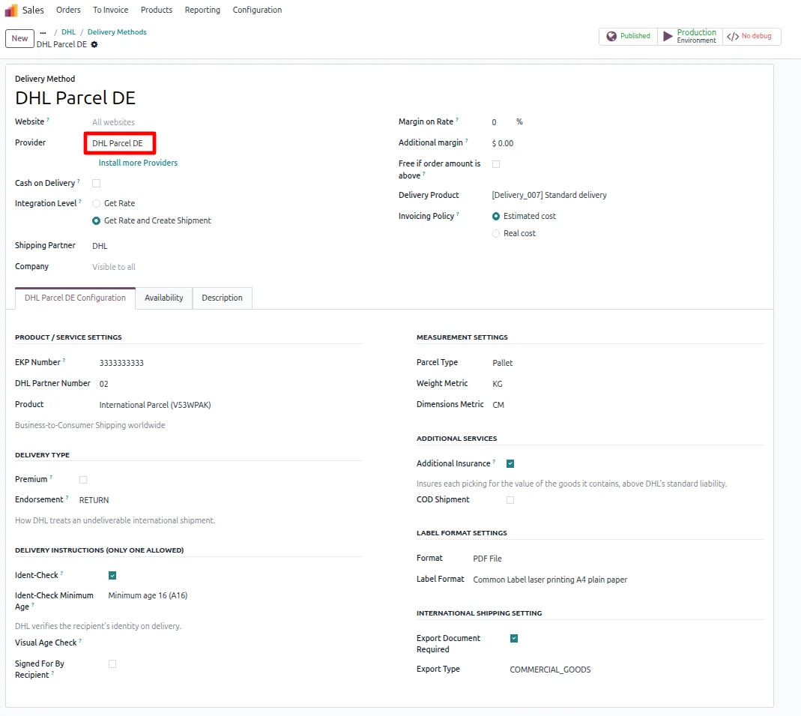Viewport: 801px width, 716px height.
Task: Open the To Invoice menu
Action: pos(110,10)
